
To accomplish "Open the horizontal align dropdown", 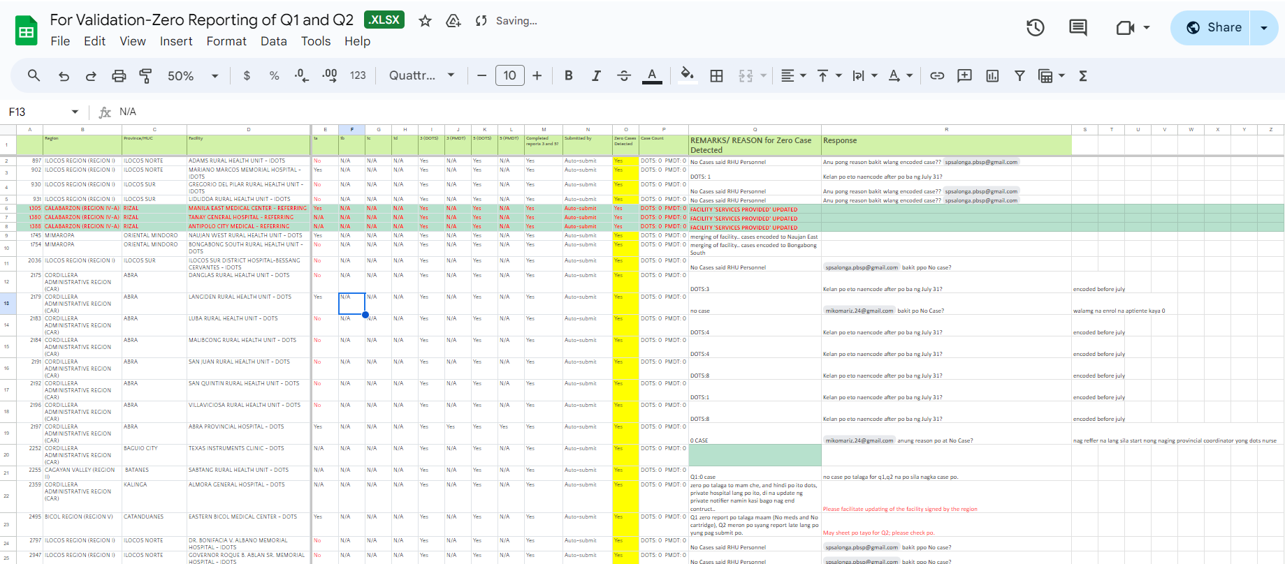I will pyautogui.click(x=793, y=75).
